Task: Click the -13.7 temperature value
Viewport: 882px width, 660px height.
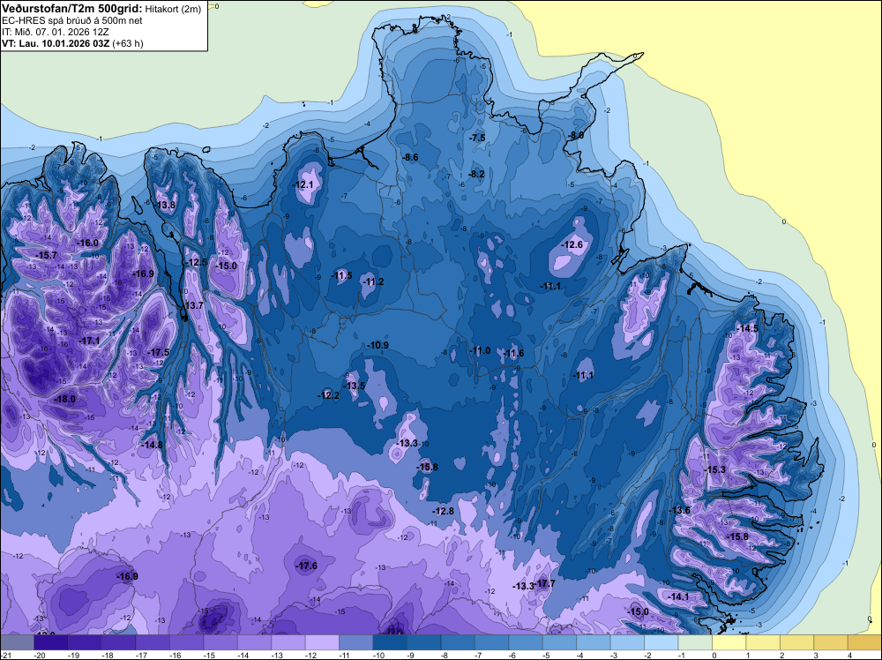Action: click(x=193, y=305)
